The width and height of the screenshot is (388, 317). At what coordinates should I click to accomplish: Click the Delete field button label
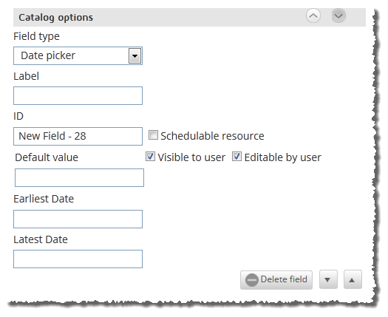284,279
